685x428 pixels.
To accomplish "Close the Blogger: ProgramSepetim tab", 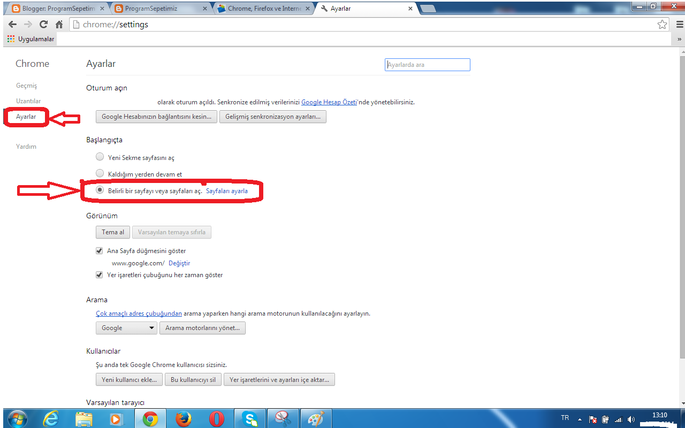I will tap(102, 9).
